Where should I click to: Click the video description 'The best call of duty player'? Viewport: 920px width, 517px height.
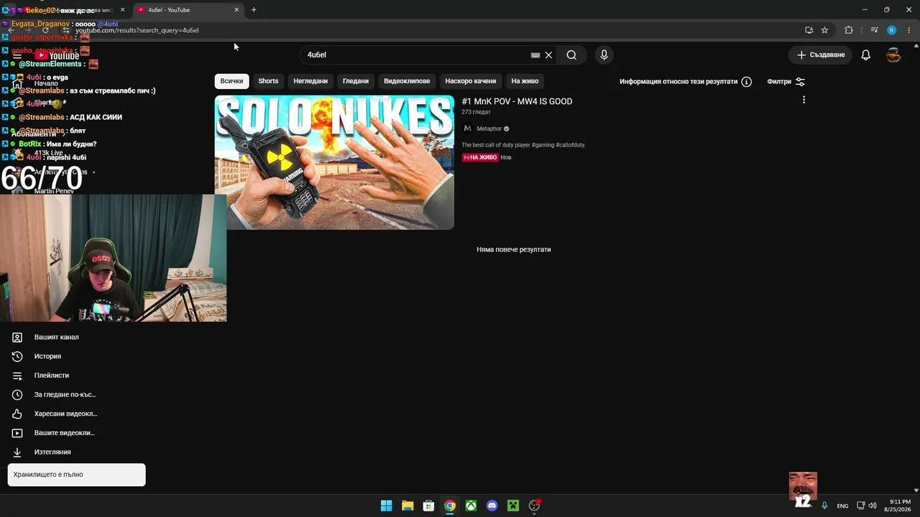(x=523, y=145)
